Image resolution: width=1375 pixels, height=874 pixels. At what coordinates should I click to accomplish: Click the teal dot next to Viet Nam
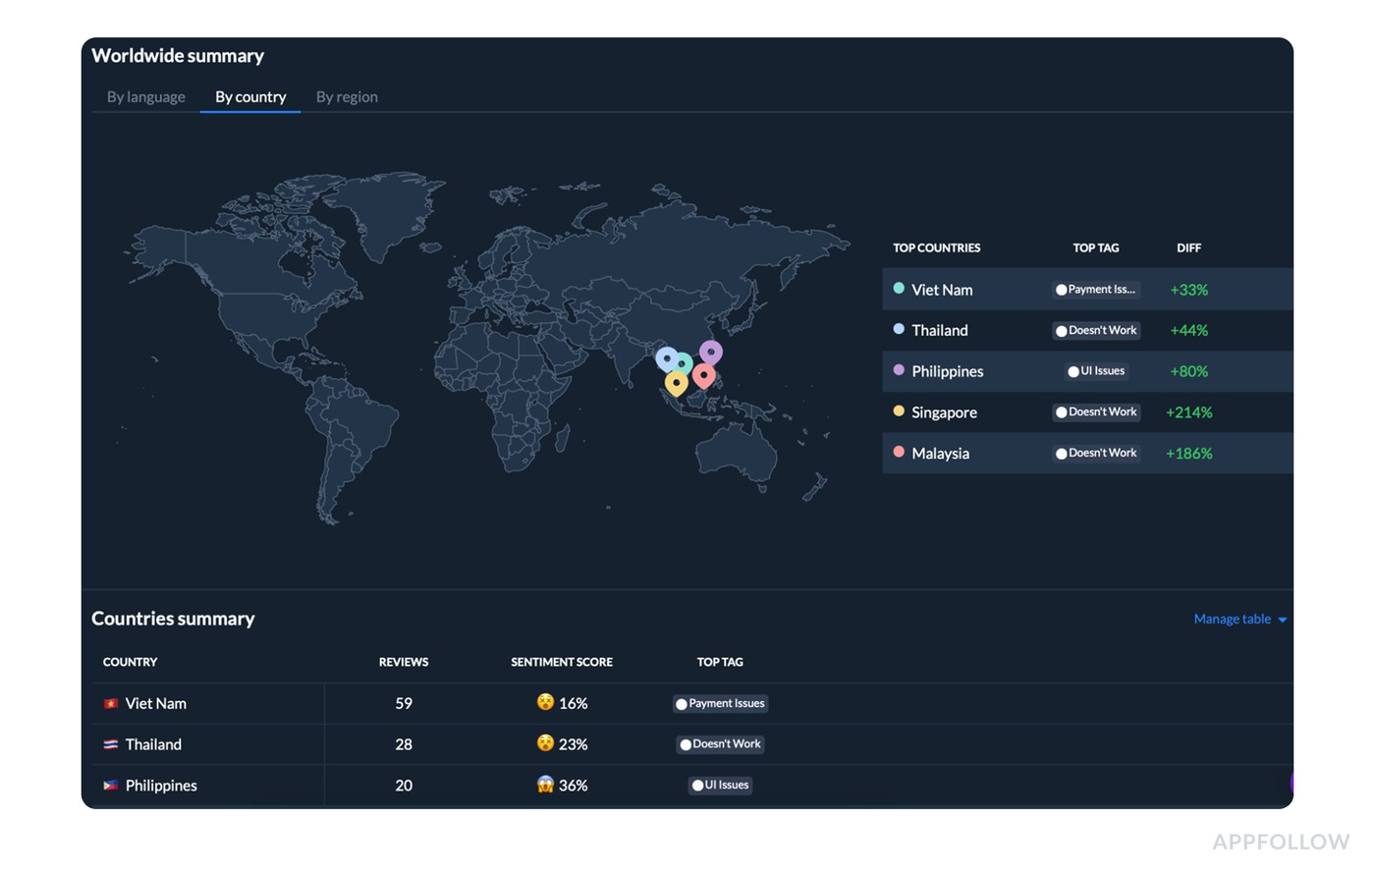pos(899,289)
